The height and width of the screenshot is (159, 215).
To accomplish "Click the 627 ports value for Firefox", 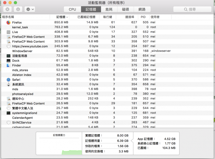I will [x=134, y=22].
